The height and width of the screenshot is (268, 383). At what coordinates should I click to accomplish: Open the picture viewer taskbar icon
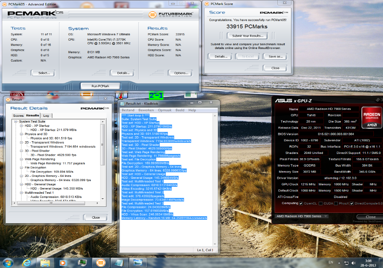pos(138,263)
